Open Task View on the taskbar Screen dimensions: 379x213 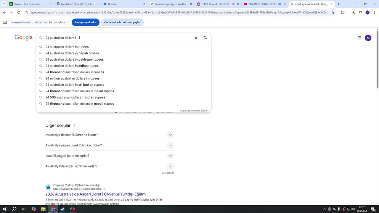(24, 209)
